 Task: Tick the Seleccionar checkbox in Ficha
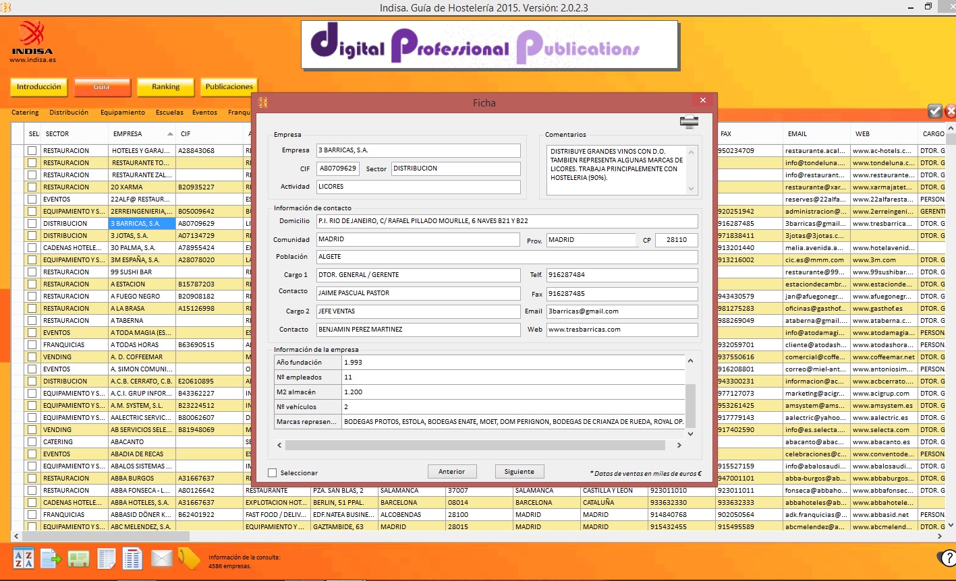point(273,472)
